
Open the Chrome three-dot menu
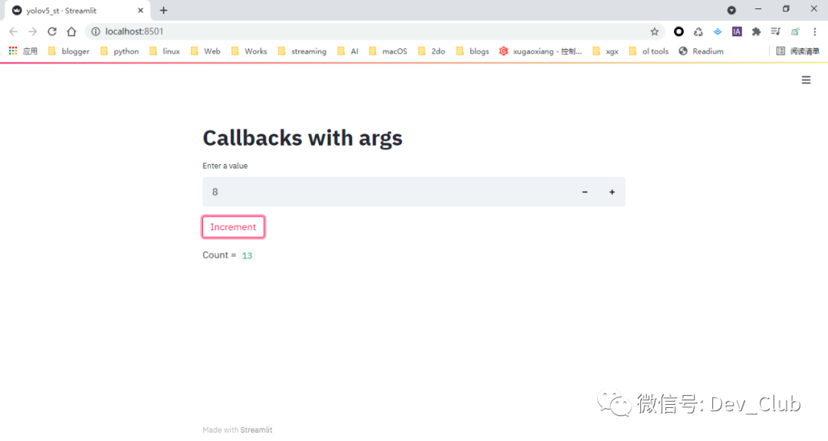815,31
